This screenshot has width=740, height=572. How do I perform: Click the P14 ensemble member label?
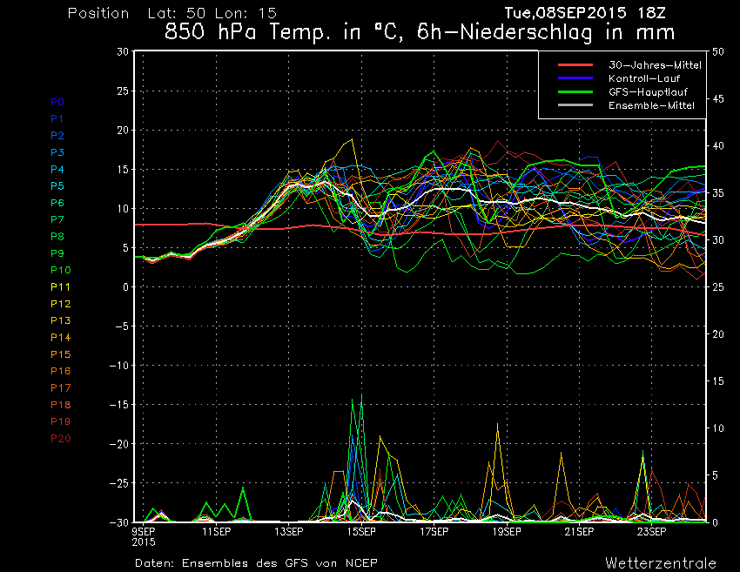click(x=60, y=338)
